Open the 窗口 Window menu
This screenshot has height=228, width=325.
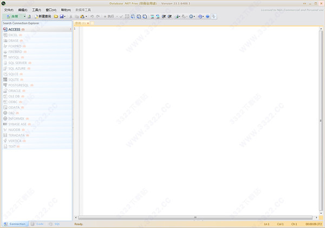tap(51, 10)
